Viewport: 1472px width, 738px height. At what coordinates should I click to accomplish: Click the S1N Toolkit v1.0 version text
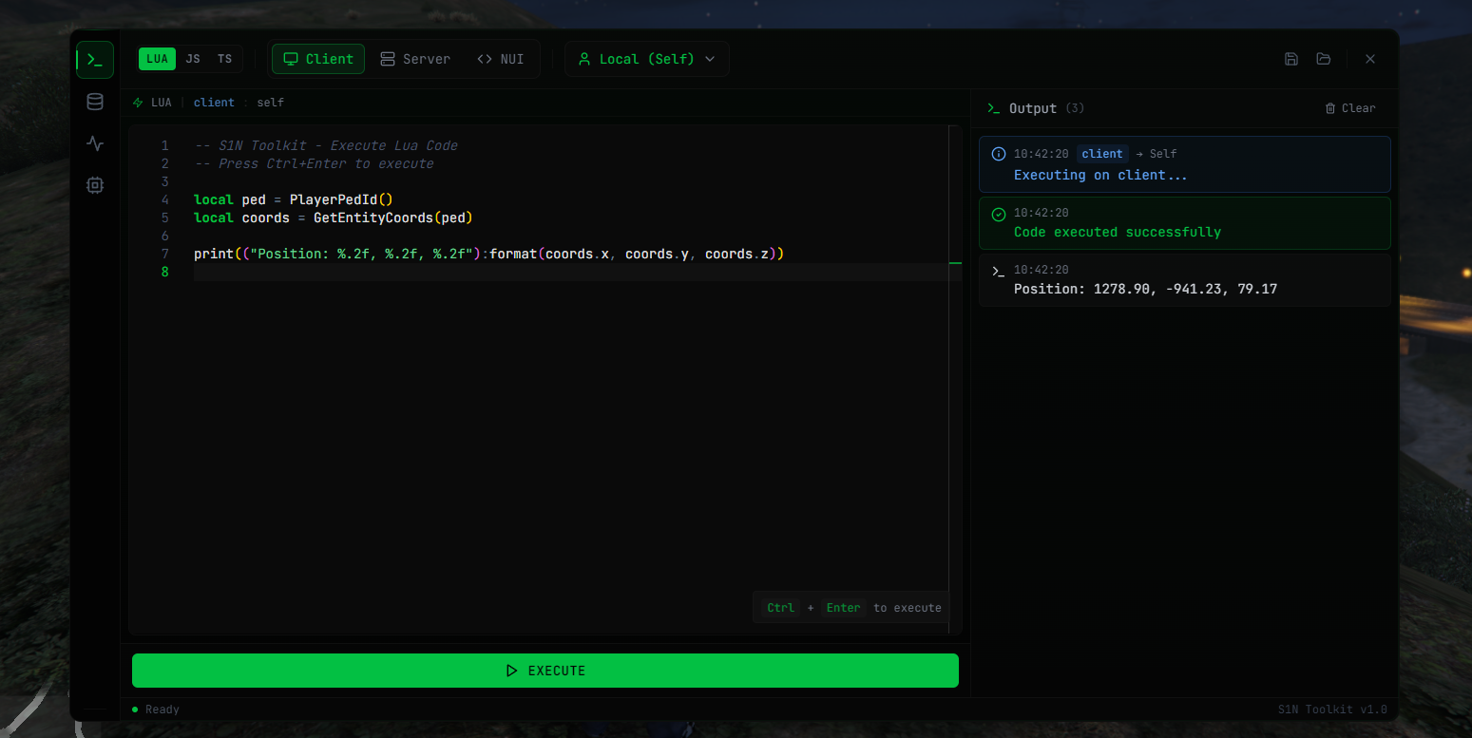tap(1332, 710)
